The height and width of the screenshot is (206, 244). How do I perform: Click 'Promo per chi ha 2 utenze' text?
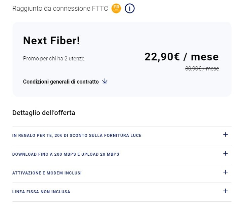pos(54,59)
